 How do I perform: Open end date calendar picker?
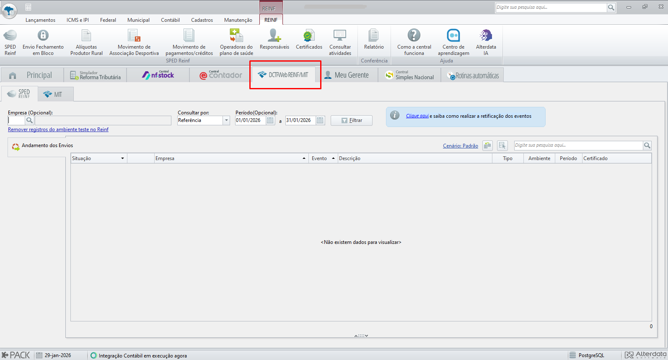320,120
